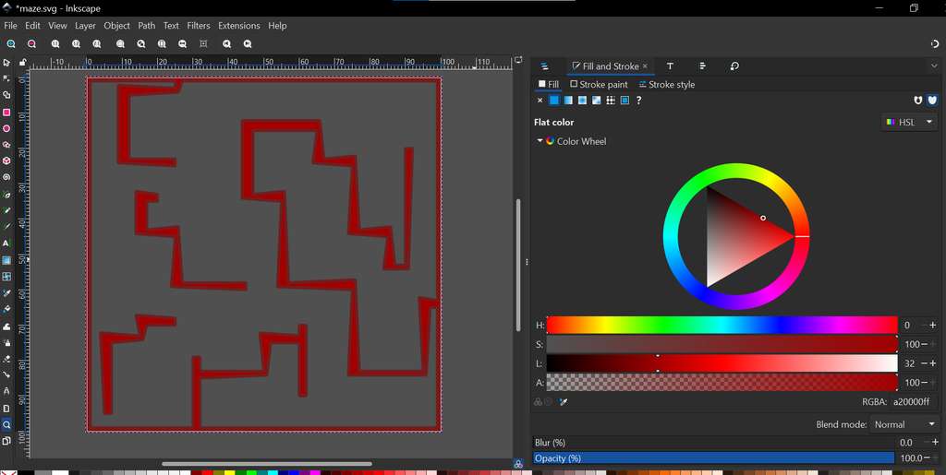Screen dimensions: 946x475
Task: Select the Spray tool
Action: [6, 342]
